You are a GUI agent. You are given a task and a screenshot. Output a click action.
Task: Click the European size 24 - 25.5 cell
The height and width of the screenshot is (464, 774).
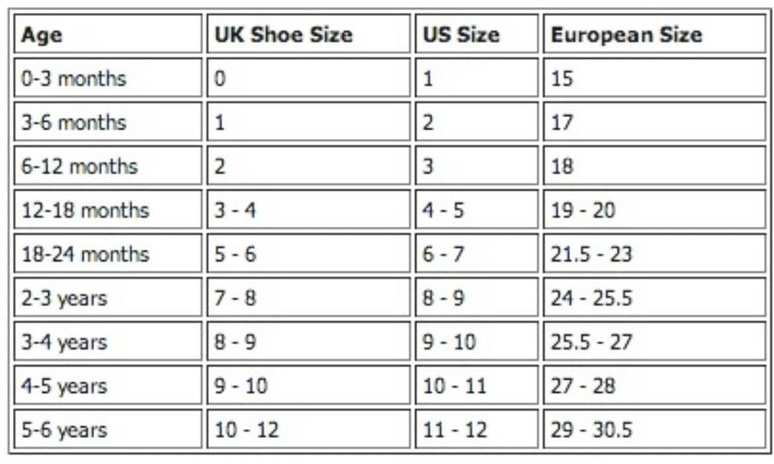coord(654,297)
